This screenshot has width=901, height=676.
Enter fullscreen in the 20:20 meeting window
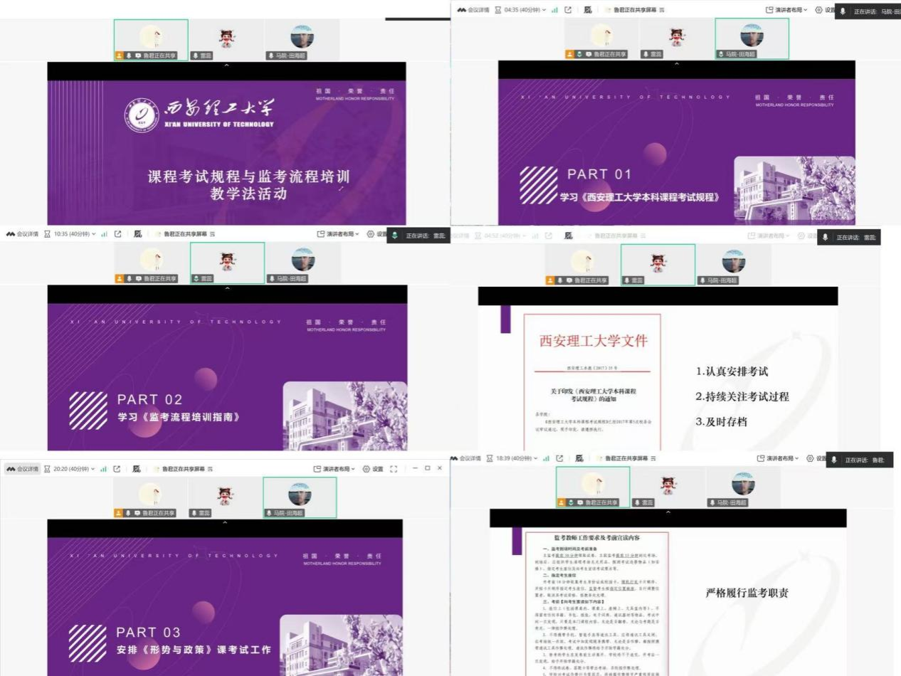click(x=395, y=469)
